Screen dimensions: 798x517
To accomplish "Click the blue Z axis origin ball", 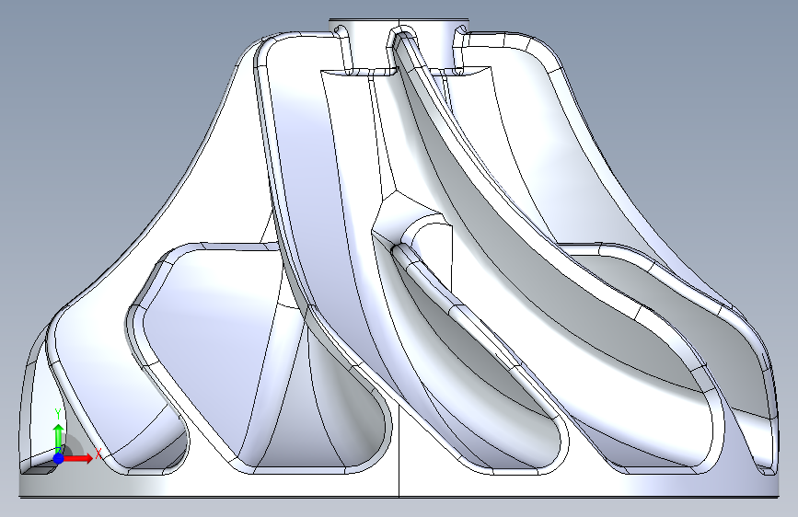I will point(59,458).
